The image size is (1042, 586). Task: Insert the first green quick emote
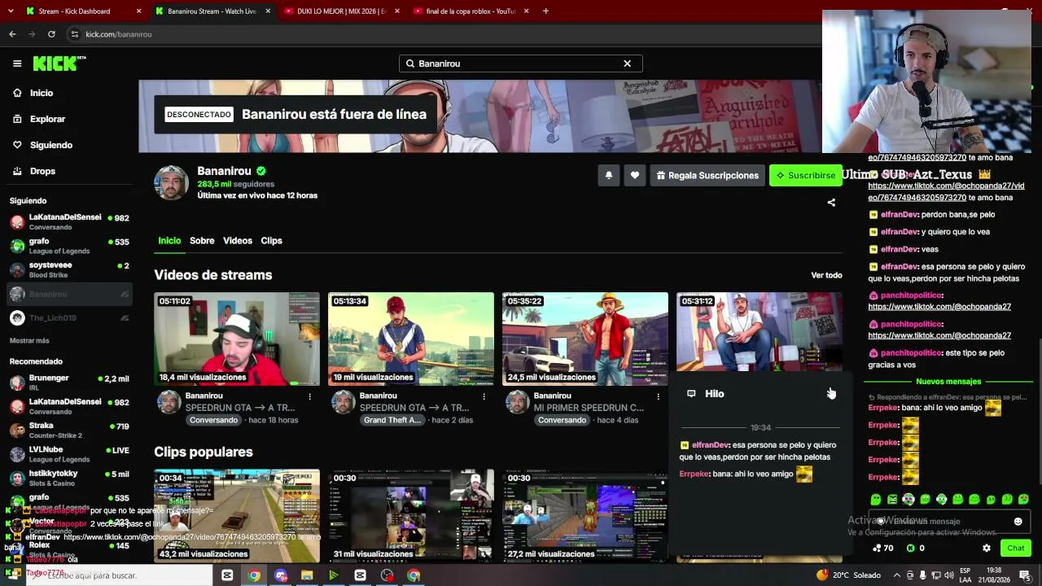click(x=876, y=499)
